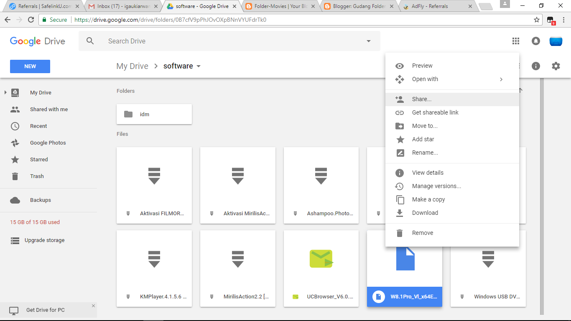Click the copy icon beside Make a copy
This screenshot has width=571, height=321.
tap(400, 199)
